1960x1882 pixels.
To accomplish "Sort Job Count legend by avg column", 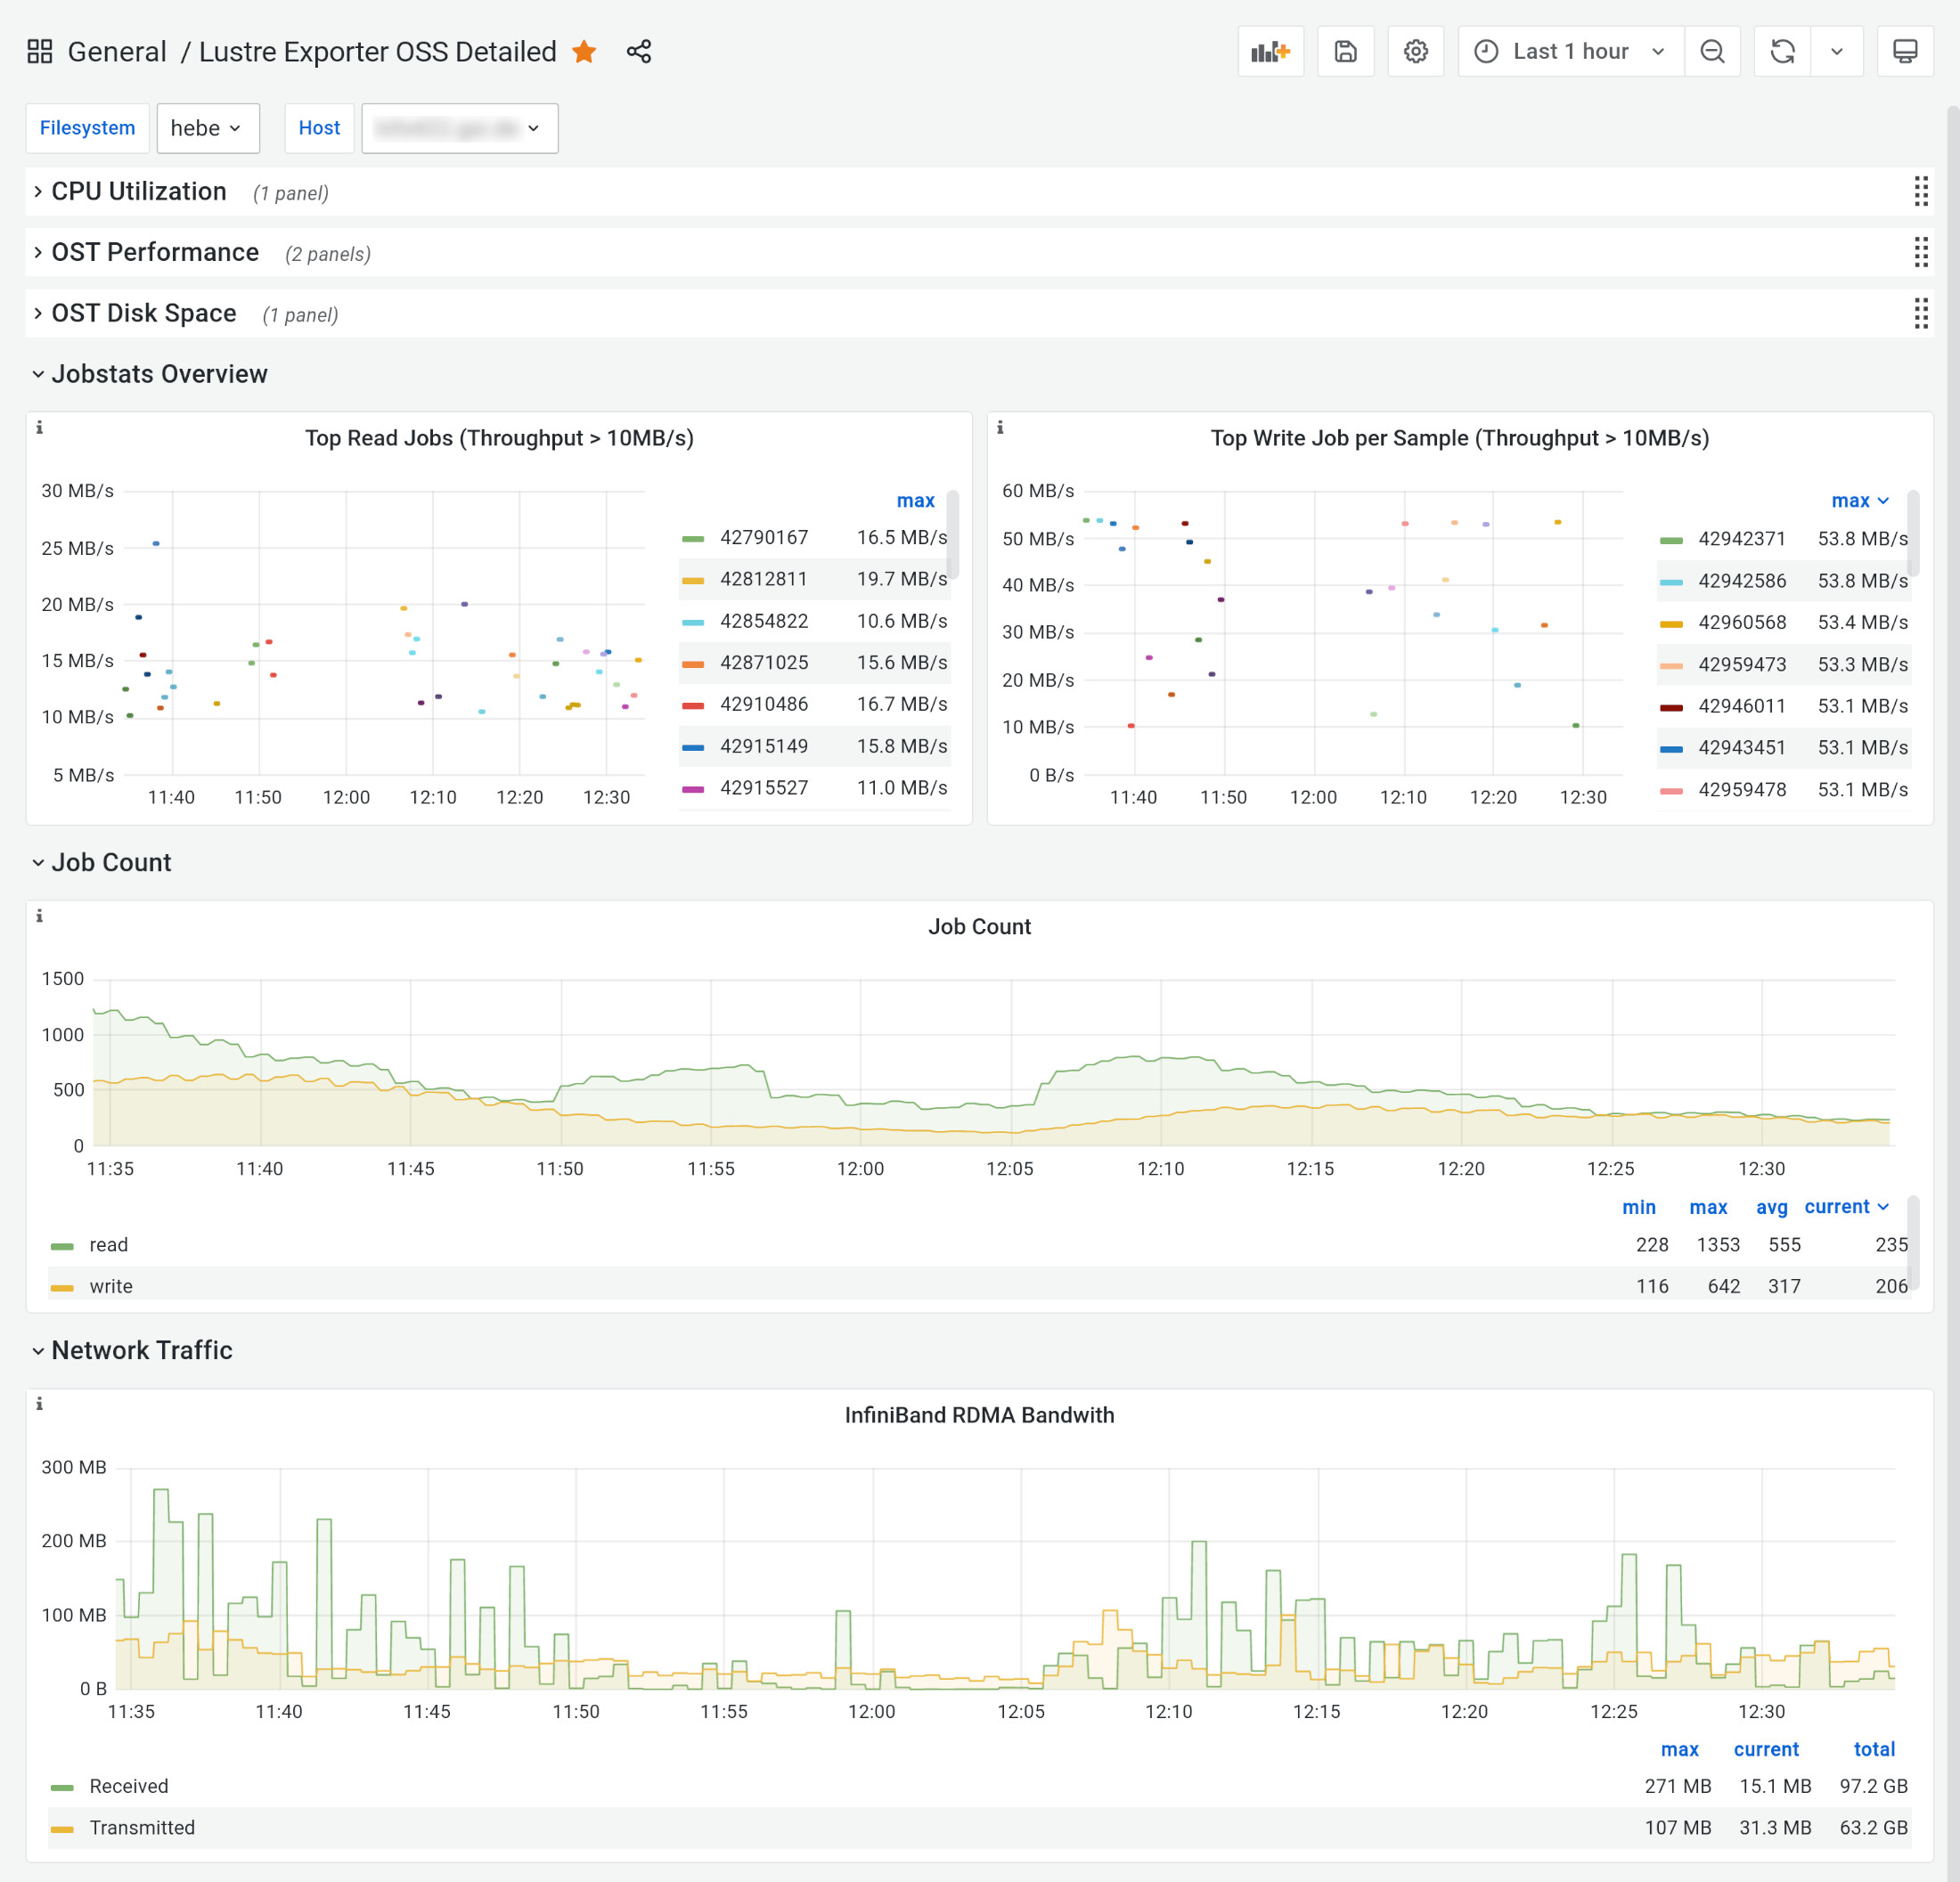I will [x=1771, y=1207].
